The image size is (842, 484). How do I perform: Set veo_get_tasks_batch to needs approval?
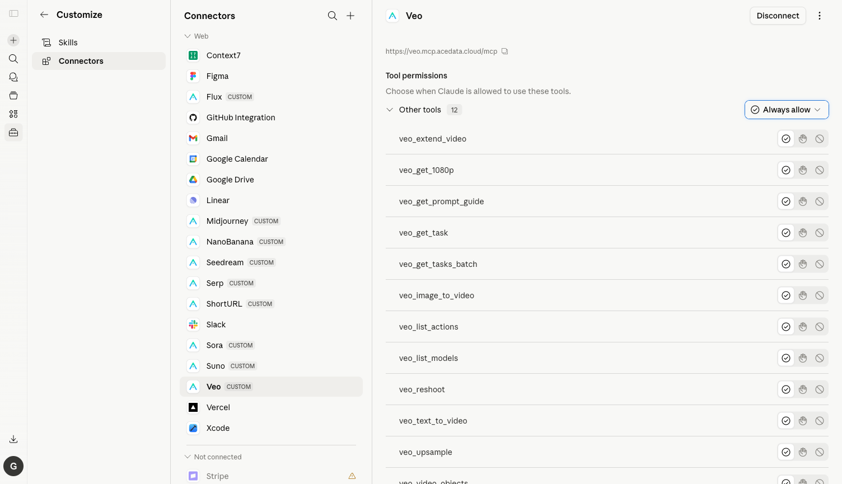point(803,264)
